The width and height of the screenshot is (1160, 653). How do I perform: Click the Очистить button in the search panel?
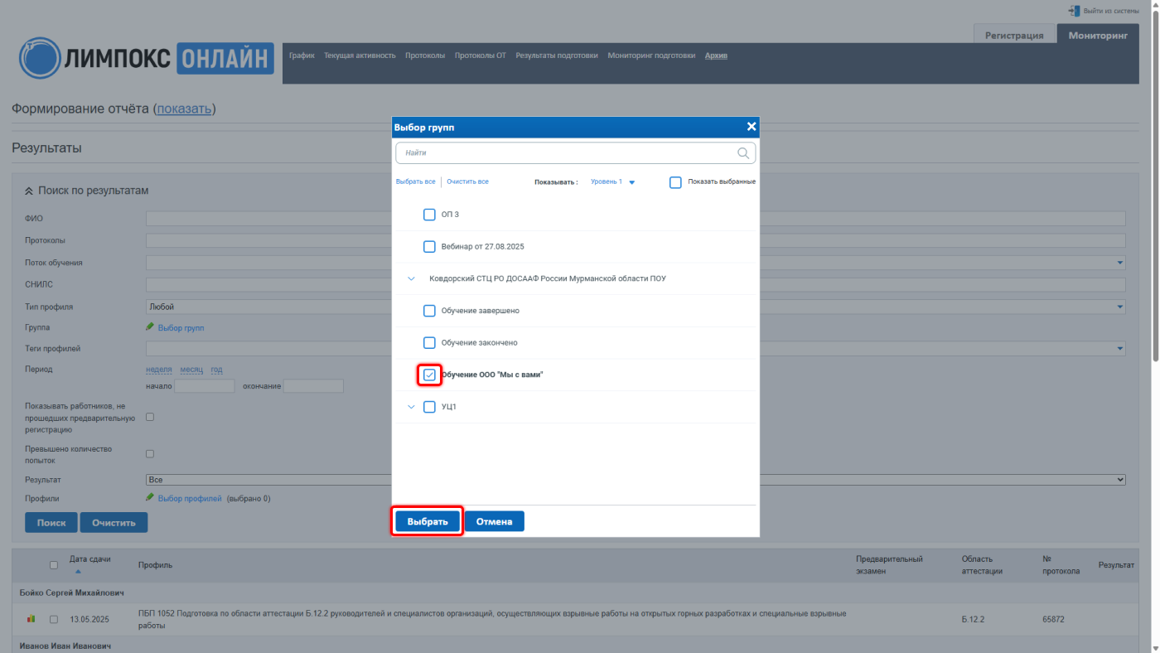pos(114,523)
